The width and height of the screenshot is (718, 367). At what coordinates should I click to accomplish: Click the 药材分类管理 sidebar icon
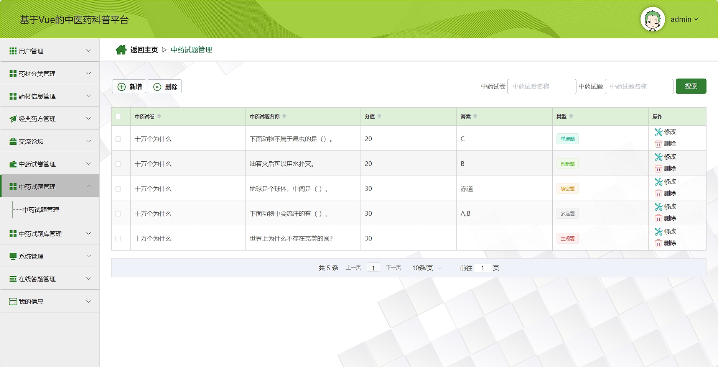coord(13,74)
